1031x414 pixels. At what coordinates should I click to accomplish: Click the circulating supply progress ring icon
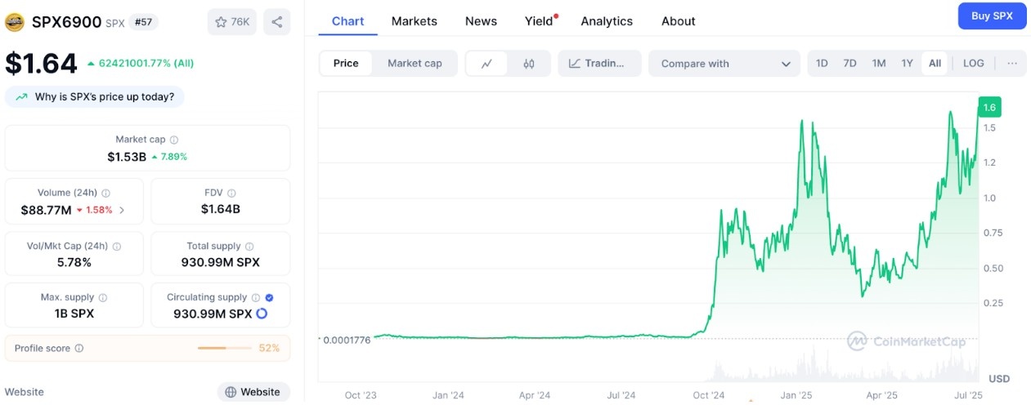[262, 314]
